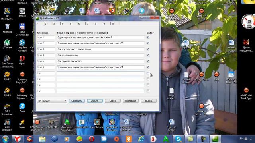Image resolution: width=255 pixels, height=143 pixels.
Task: Open Настройки button
Action: pyautogui.click(x=131, y=101)
